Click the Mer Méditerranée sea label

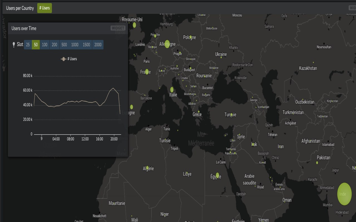[x=201, y=139]
